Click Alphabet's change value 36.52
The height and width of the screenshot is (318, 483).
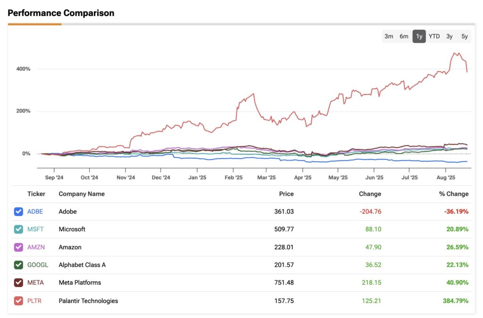(374, 265)
